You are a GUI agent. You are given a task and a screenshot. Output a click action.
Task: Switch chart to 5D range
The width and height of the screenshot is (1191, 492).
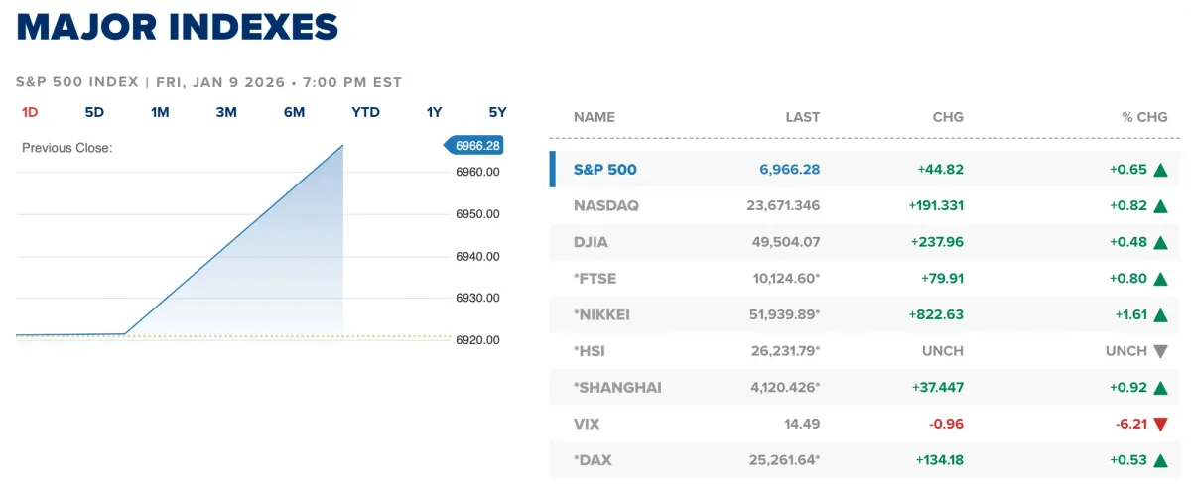click(94, 112)
